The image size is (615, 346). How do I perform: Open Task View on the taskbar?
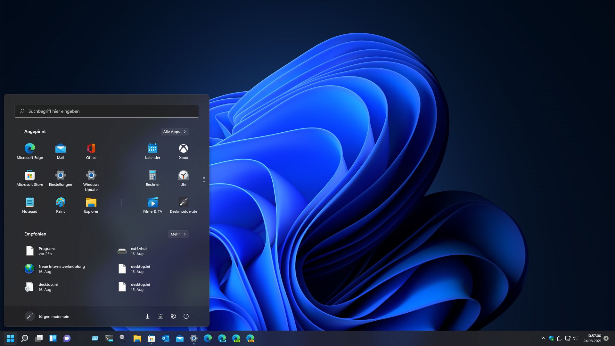[x=39, y=338]
